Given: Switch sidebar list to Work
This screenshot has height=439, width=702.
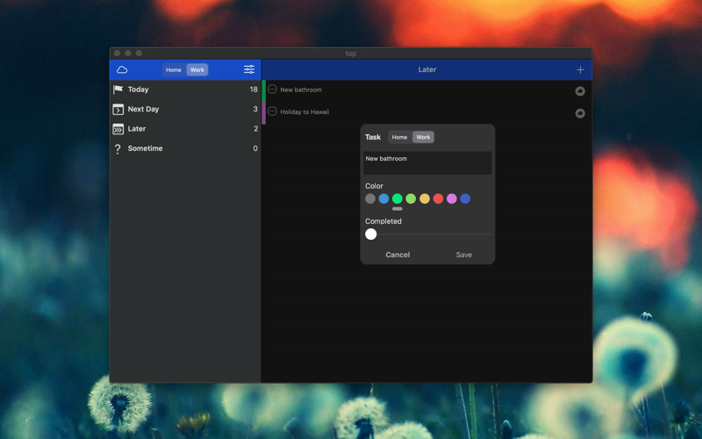Looking at the screenshot, I should tap(197, 70).
